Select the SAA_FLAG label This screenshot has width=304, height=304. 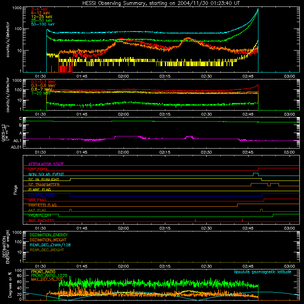(37, 200)
